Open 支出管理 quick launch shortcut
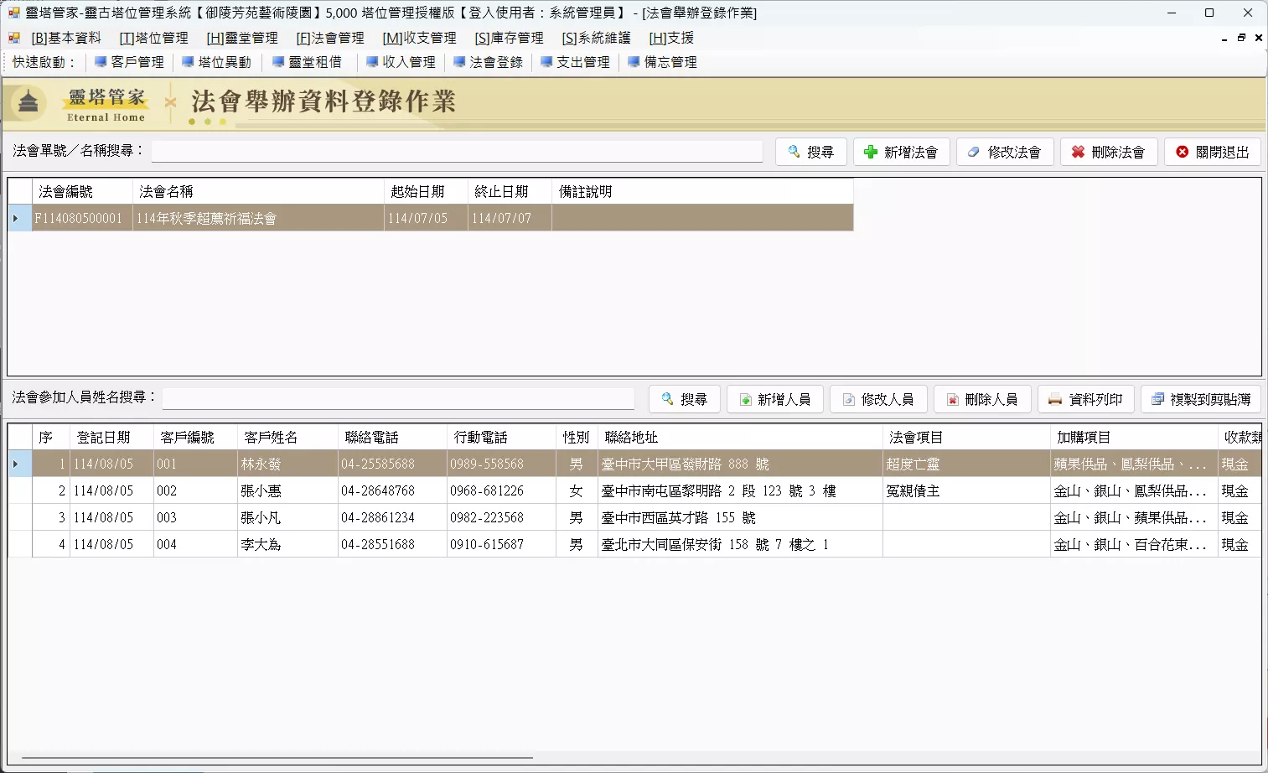 click(575, 62)
